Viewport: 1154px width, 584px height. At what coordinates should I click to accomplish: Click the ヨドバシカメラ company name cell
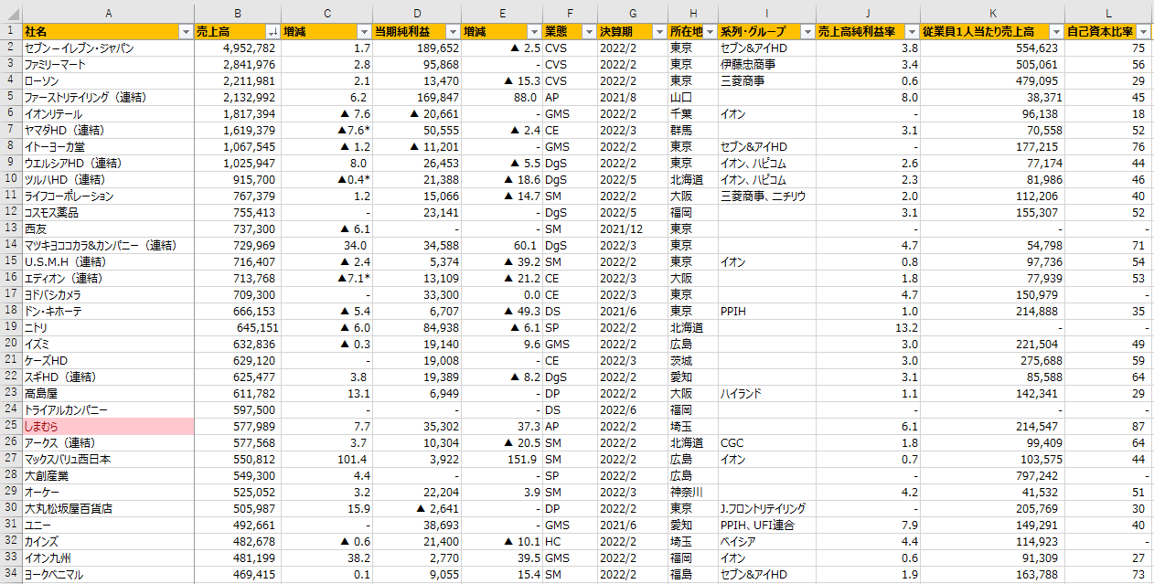pos(108,294)
